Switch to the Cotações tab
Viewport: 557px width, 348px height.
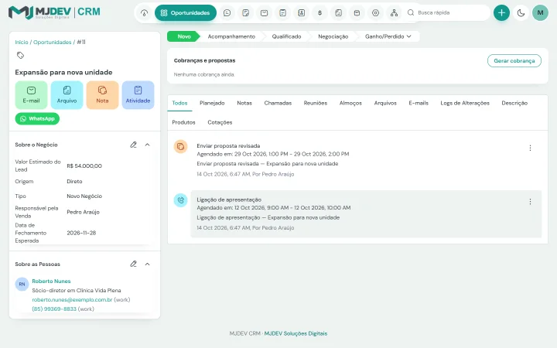pos(220,122)
